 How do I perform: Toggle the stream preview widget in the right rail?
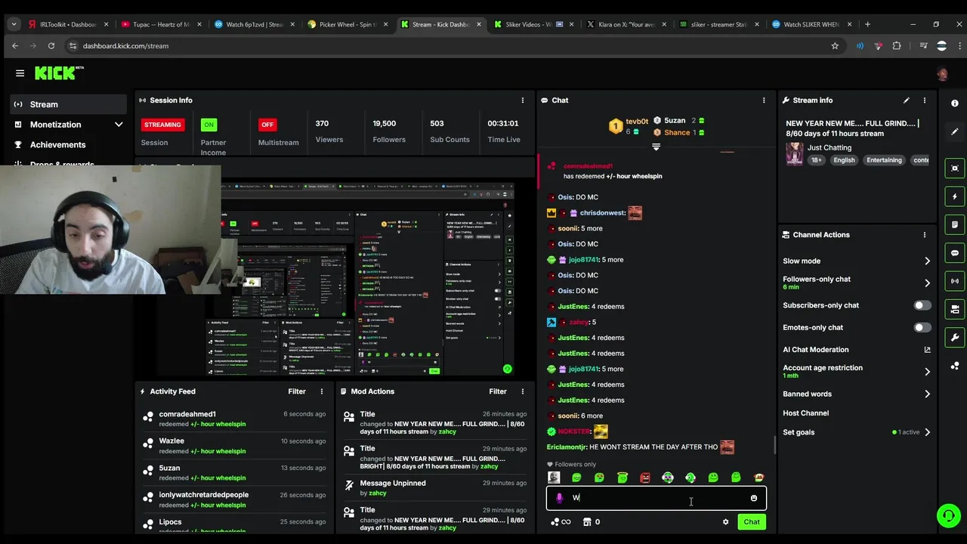[955, 168]
